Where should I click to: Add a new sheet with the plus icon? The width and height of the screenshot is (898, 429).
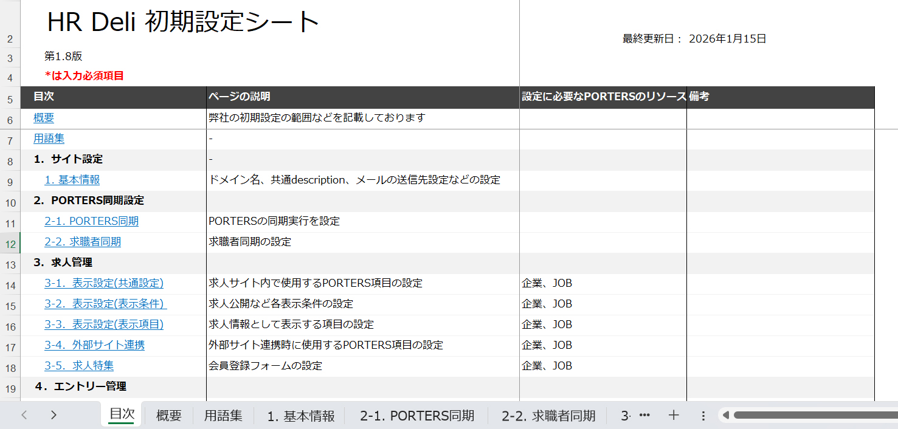[673, 416]
